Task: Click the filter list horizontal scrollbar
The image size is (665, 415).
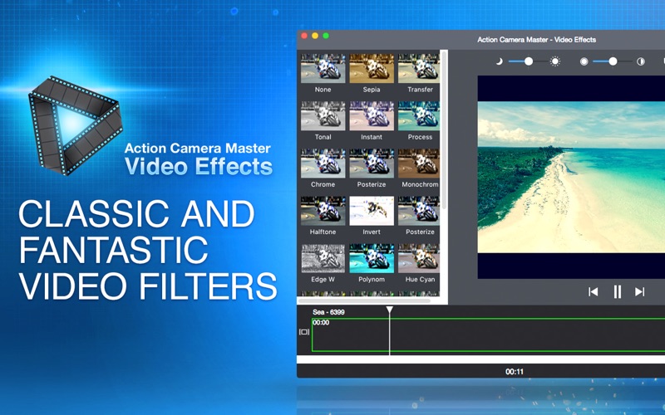Action: point(365,301)
